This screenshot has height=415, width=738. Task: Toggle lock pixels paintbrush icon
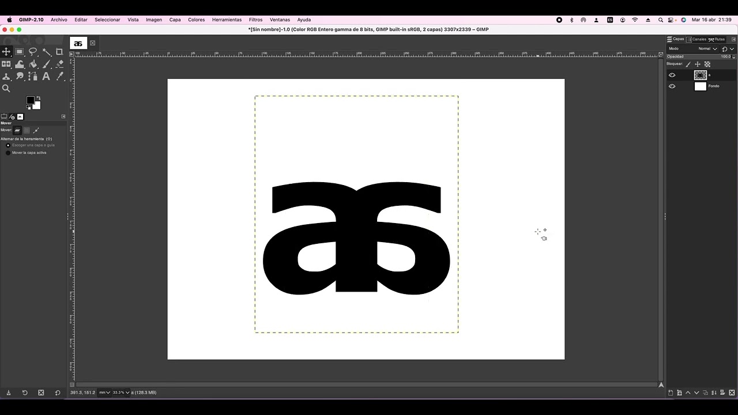point(688,65)
